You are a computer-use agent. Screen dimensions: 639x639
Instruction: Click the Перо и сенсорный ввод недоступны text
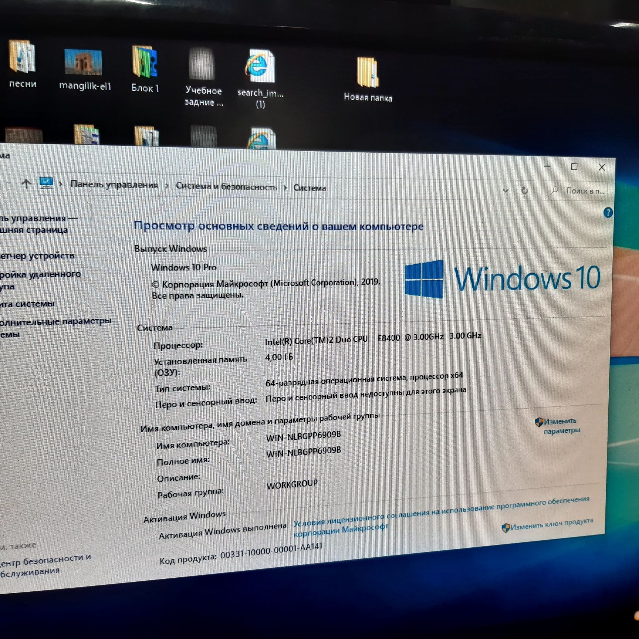[366, 395]
